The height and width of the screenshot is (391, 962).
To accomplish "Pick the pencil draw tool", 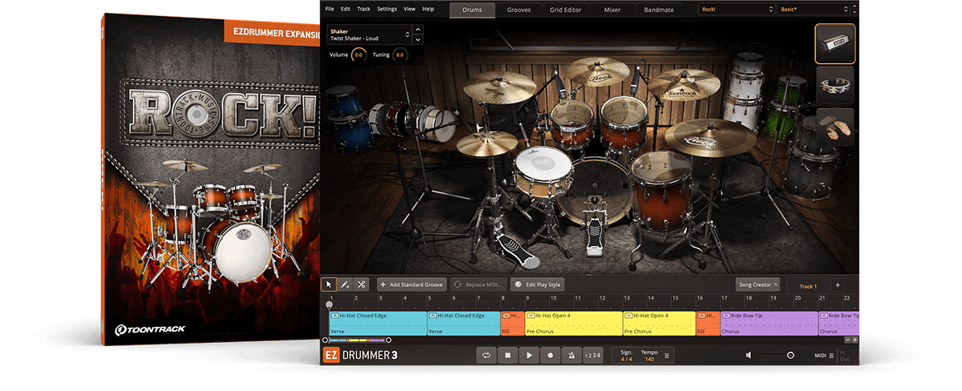I will pos(345,284).
